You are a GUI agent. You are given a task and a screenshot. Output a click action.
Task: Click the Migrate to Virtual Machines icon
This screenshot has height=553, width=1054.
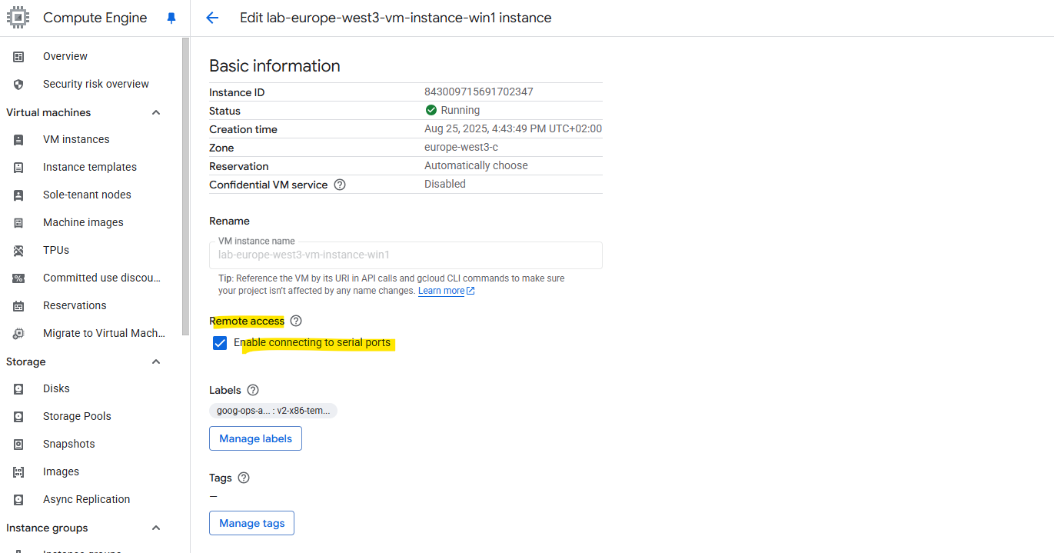click(18, 333)
